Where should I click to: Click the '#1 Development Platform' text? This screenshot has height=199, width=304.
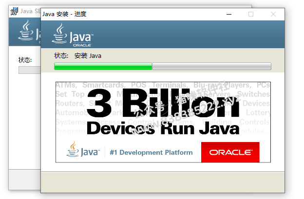(x=151, y=153)
